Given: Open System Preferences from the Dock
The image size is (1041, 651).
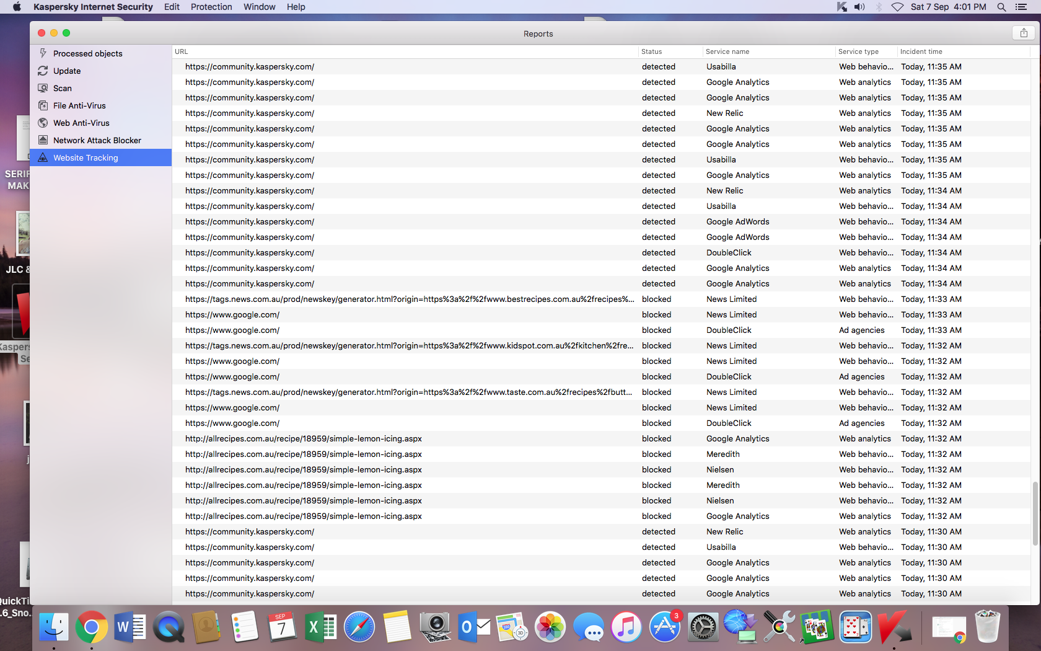Looking at the screenshot, I should point(703,627).
